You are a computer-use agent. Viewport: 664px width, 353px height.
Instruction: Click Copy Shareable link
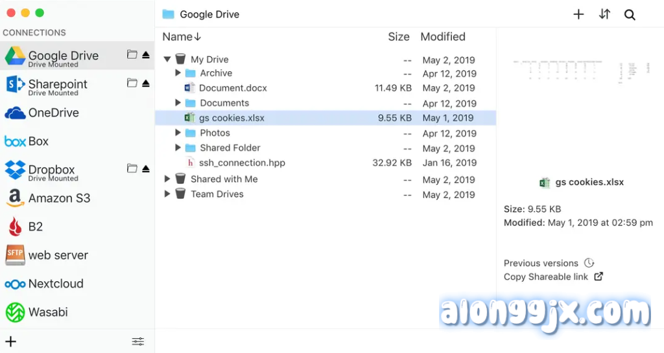546,277
